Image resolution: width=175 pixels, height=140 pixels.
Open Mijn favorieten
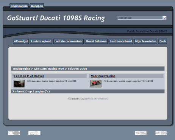point(145,41)
